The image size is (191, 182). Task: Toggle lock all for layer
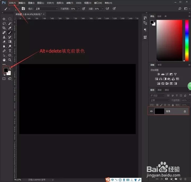173,105
